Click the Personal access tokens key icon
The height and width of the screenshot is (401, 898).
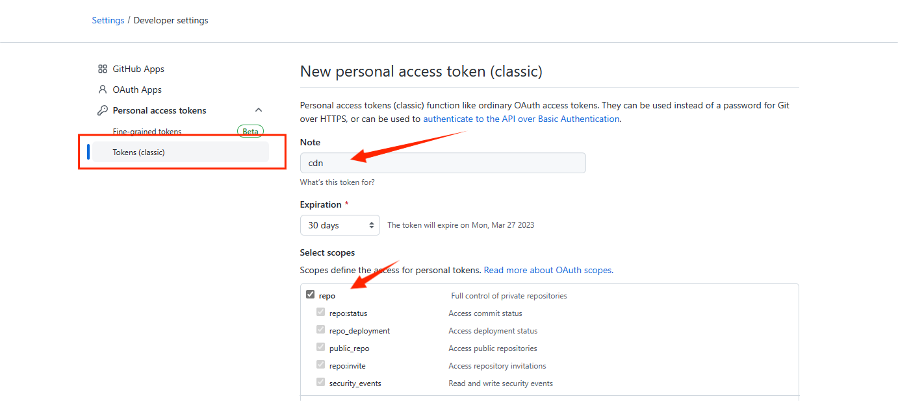tap(102, 110)
